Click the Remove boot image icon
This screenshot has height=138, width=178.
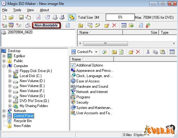pyautogui.click(x=19, y=25)
